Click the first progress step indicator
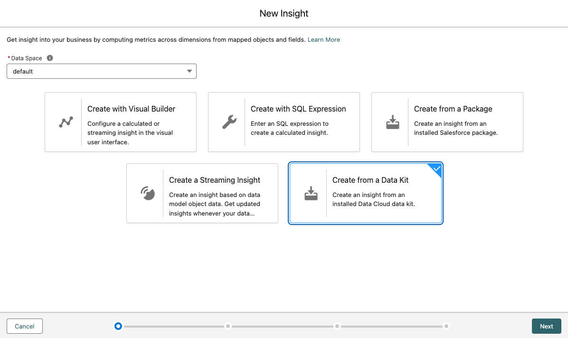This screenshot has height=338, width=568. 118,326
